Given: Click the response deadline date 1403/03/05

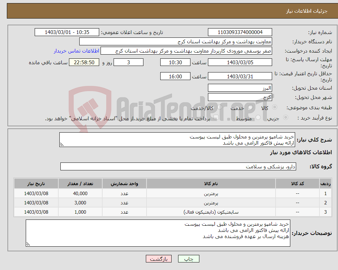Looking at the screenshot, I should click(x=240, y=63).
